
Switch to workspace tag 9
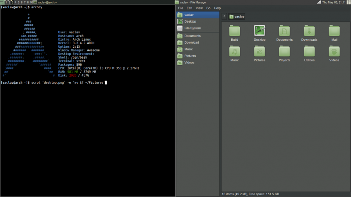point(31,2)
